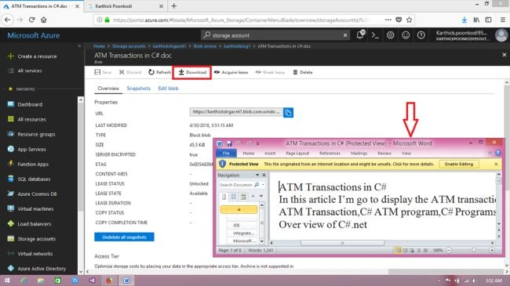Open Firefox downloads arrow
This screenshot has height=286, width=510.
(464, 20)
